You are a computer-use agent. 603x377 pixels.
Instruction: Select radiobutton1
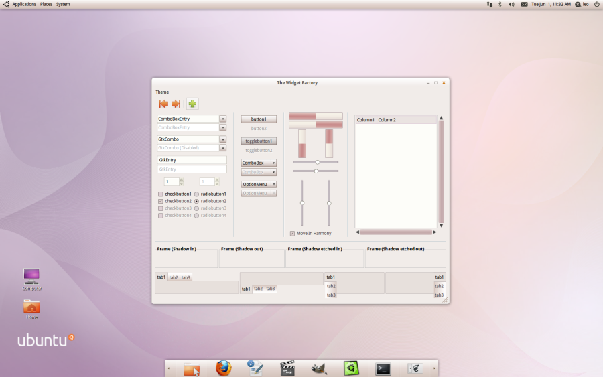196,194
